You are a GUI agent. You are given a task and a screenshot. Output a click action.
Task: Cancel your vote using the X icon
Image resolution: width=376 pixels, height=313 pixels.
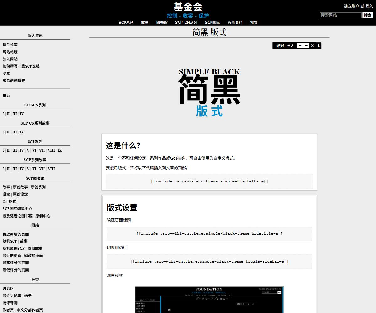pyautogui.click(x=312, y=45)
